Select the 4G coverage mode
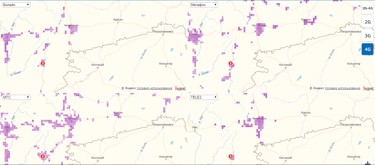 pos(368,49)
